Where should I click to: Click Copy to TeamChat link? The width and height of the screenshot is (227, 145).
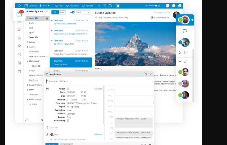coord(161,18)
